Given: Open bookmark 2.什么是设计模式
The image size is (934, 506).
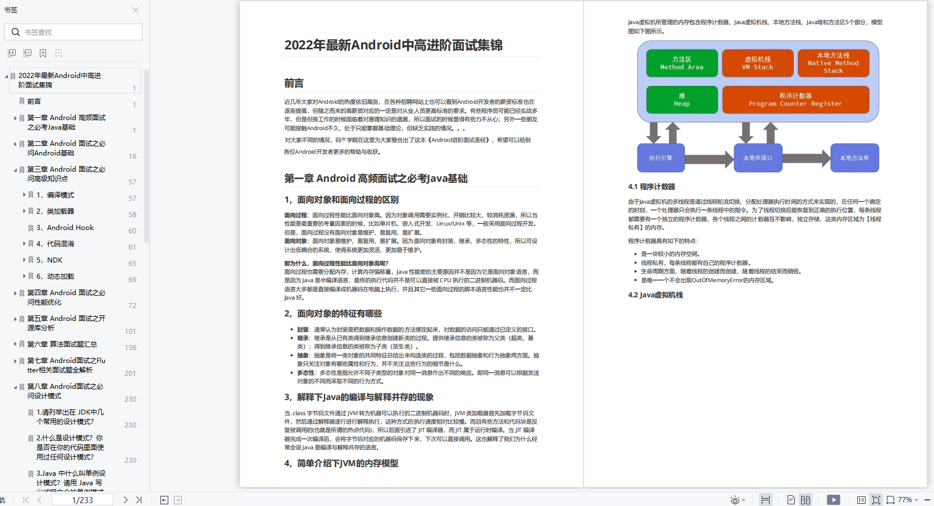Looking at the screenshot, I should (x=70, y=448).
